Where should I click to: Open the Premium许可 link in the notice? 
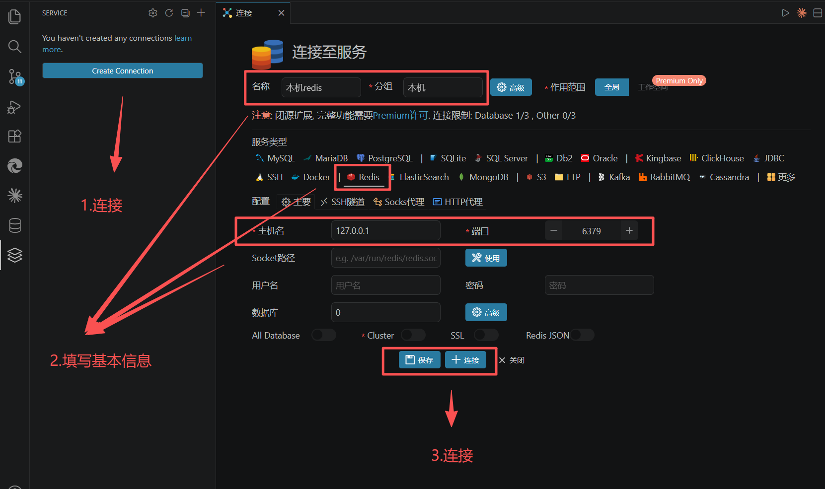[x=400, y=116]
